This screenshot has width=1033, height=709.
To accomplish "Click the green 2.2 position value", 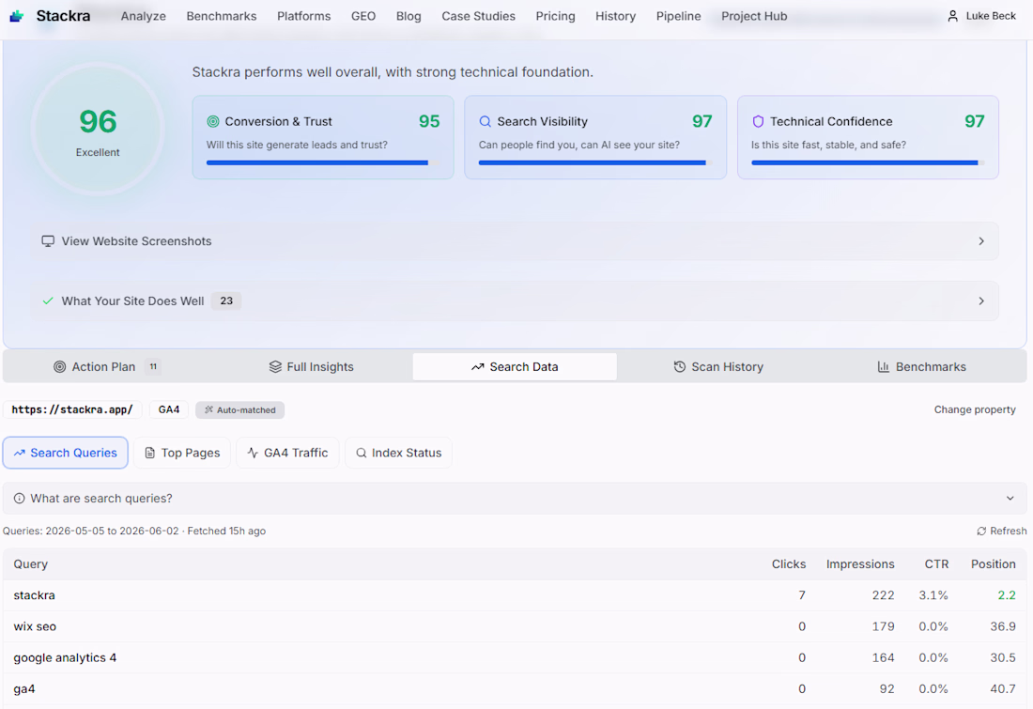I will [x=1006, y=595].
